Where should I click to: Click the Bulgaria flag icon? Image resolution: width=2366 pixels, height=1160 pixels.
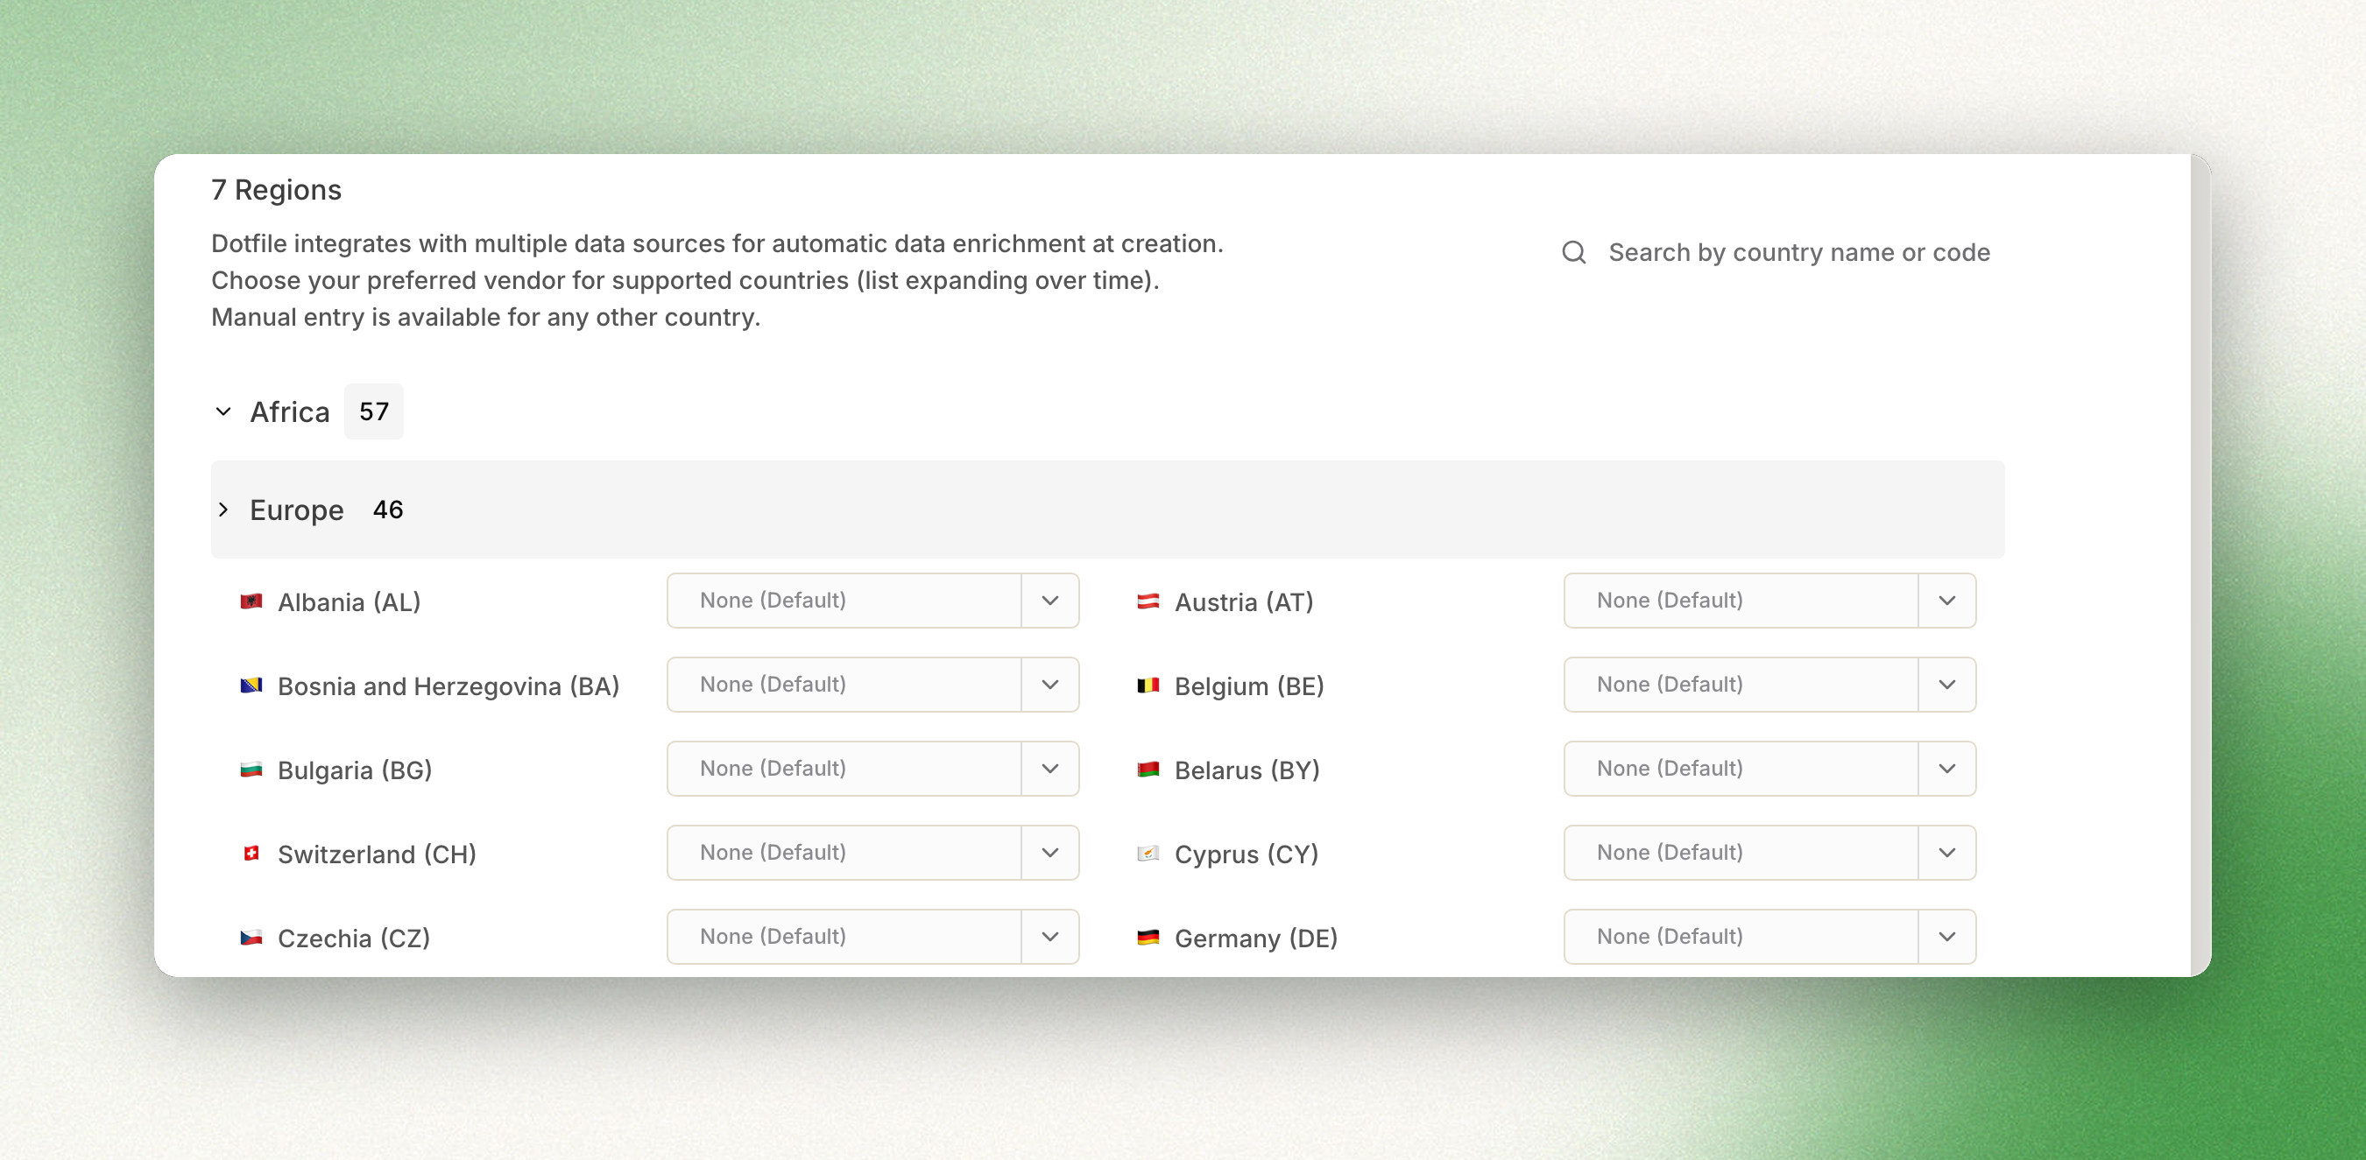(251, 769)
